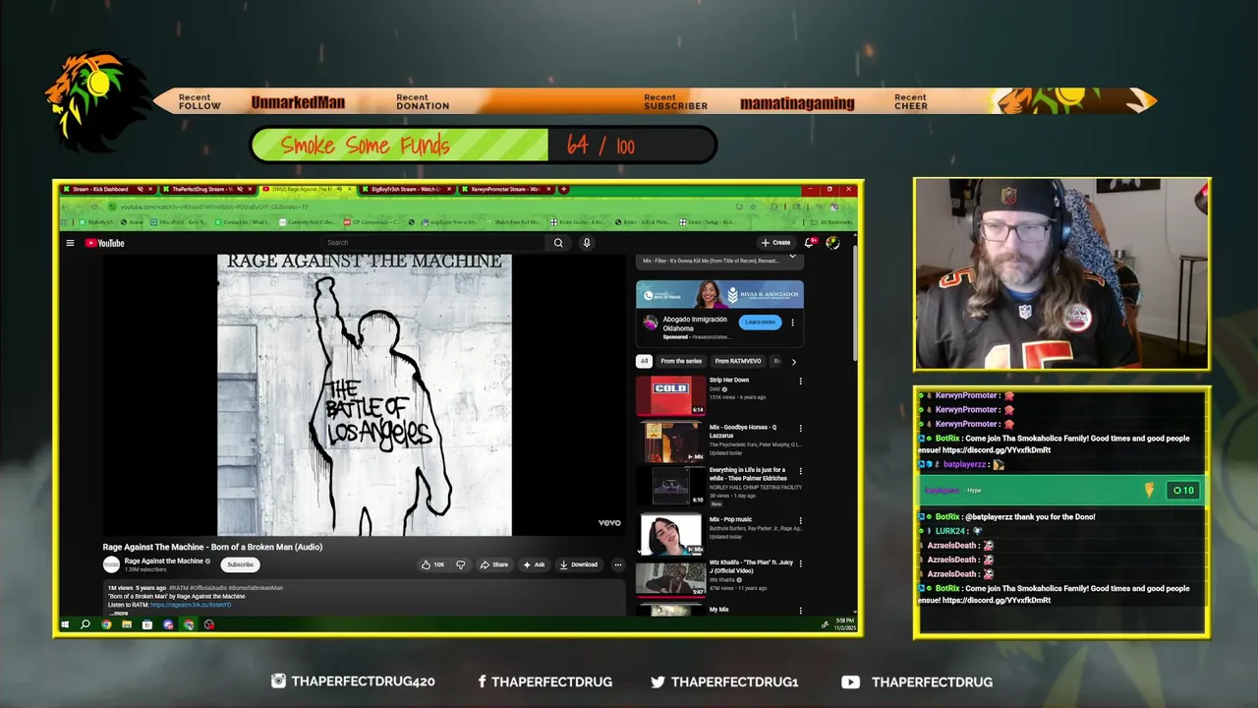Click the Share button
Viewport: 1258px width, 708px height.
(493, 564)
